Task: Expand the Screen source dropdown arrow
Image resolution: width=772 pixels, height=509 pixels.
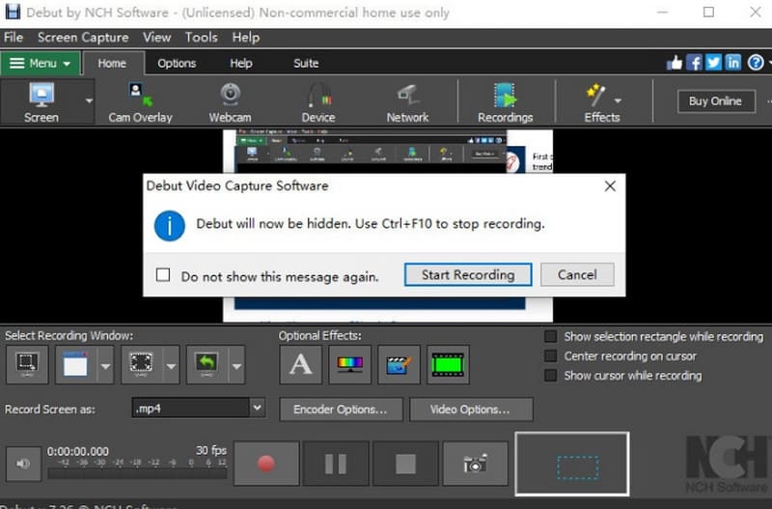Action: [89, 101]
